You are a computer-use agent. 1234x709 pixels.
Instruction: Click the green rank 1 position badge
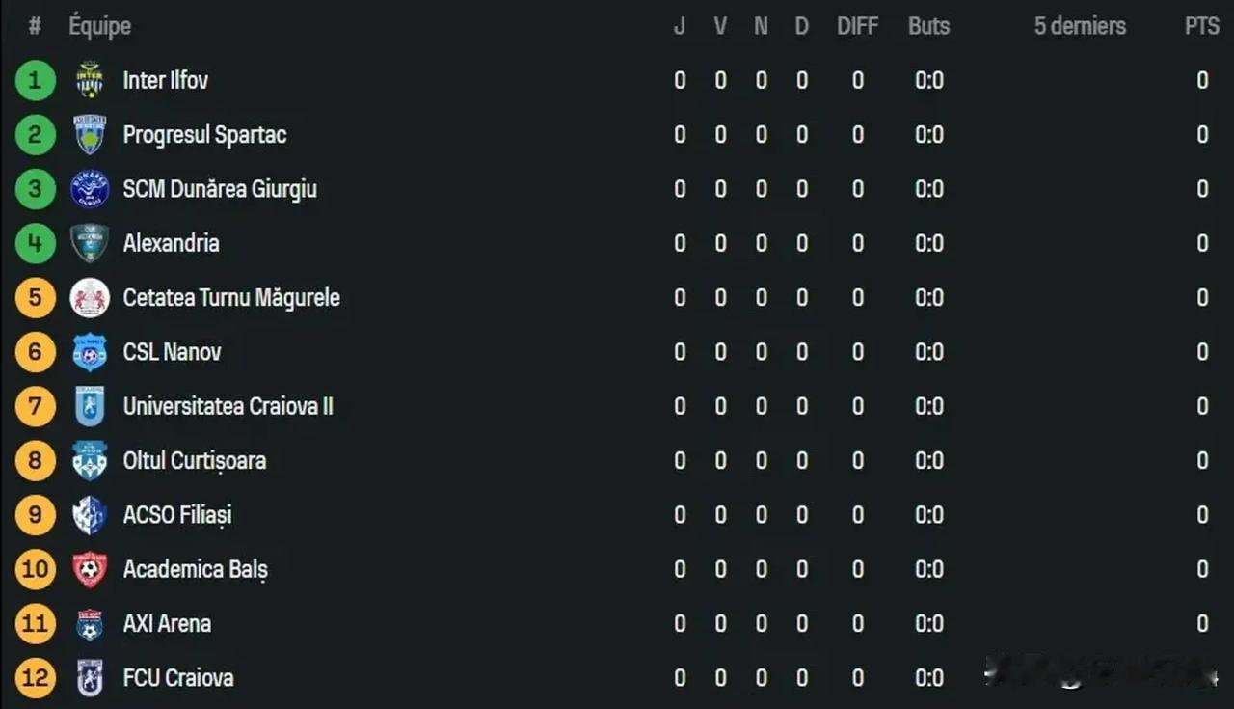tap(35, 80)
